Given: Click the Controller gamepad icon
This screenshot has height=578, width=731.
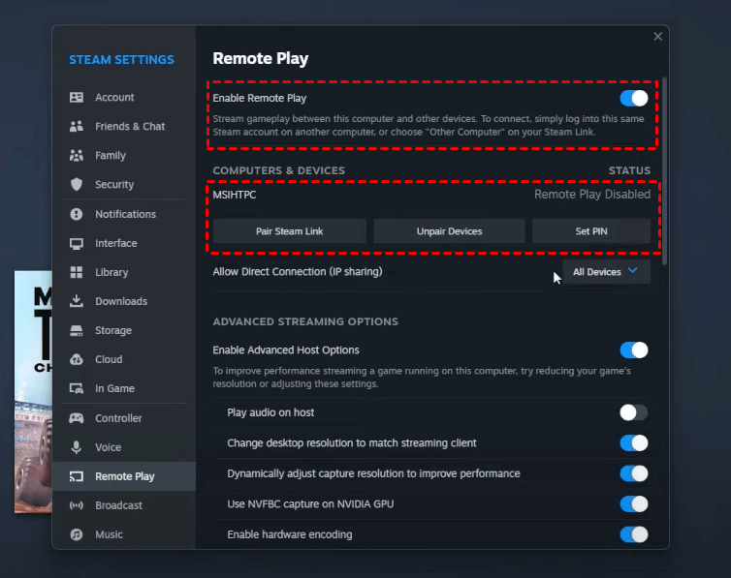Looking at the screenshot, I should pos(77,418).
